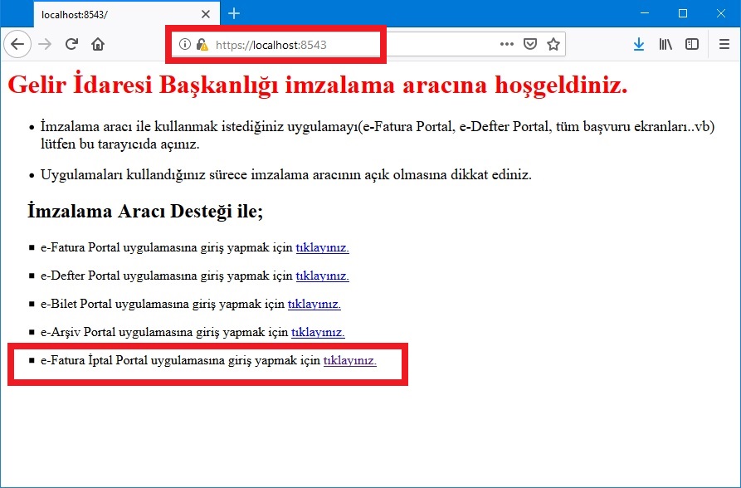This screenshot has width=741, height=488.
Task: Open the Library menu
Action: (665, 45)
